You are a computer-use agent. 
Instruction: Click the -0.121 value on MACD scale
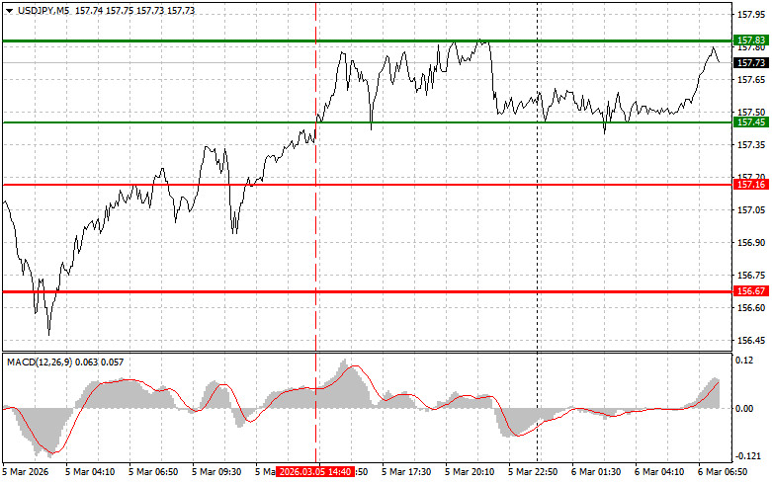750,457
